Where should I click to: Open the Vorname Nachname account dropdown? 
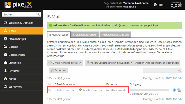click(137, 3)
